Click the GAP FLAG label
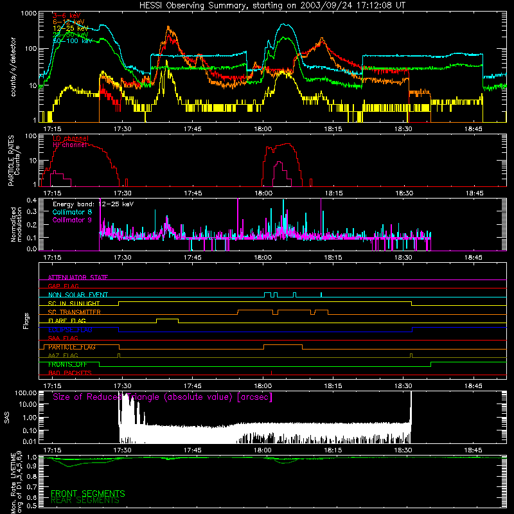 point(63,286)
